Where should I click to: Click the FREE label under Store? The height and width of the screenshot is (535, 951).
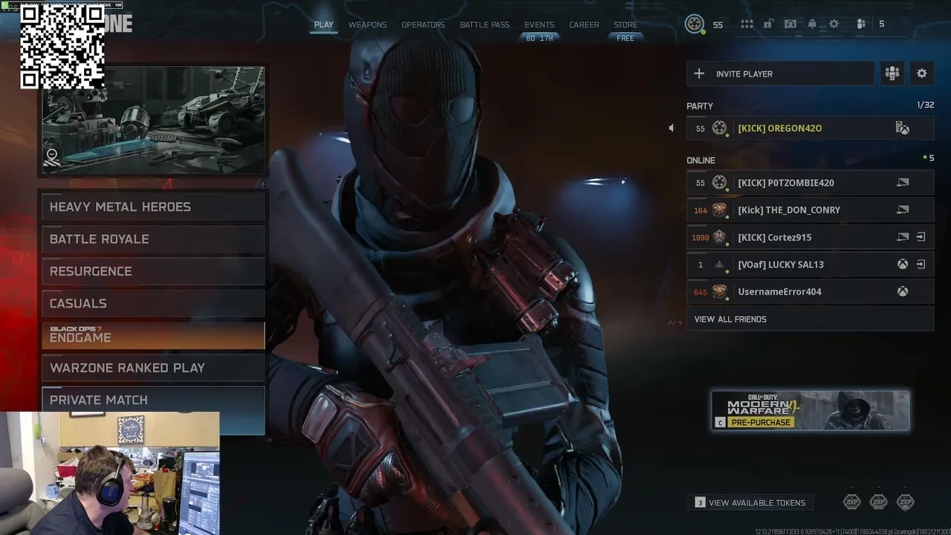(x=626, y=38)
